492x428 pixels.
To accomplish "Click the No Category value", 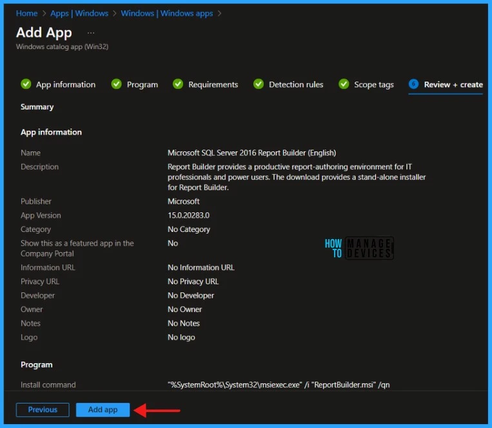I will [x=188, y=229].
